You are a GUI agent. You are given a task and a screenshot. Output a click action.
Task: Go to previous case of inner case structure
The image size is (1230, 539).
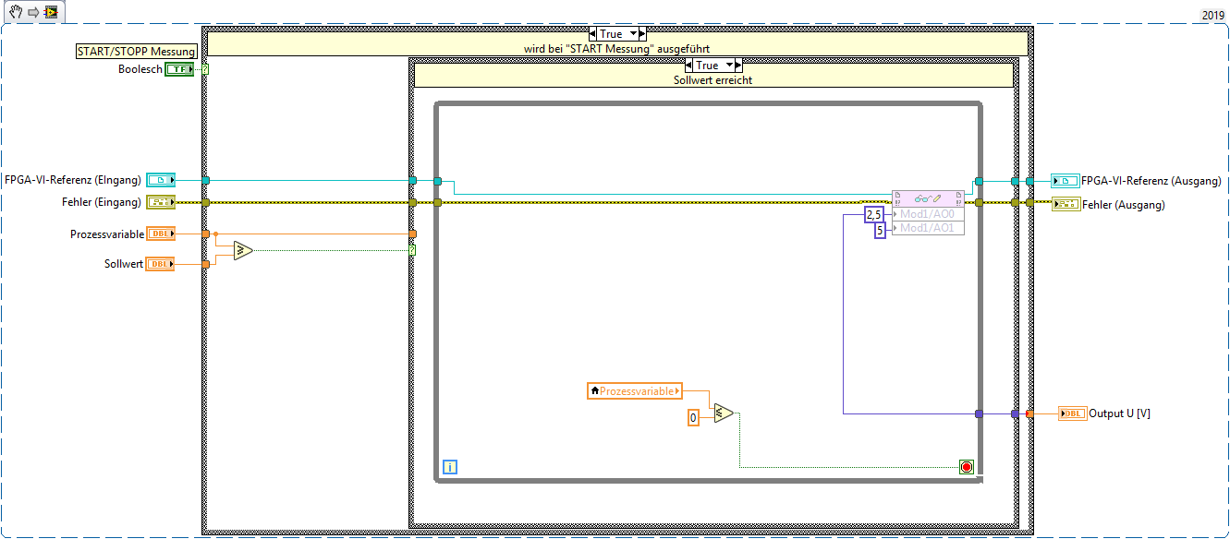689,66
